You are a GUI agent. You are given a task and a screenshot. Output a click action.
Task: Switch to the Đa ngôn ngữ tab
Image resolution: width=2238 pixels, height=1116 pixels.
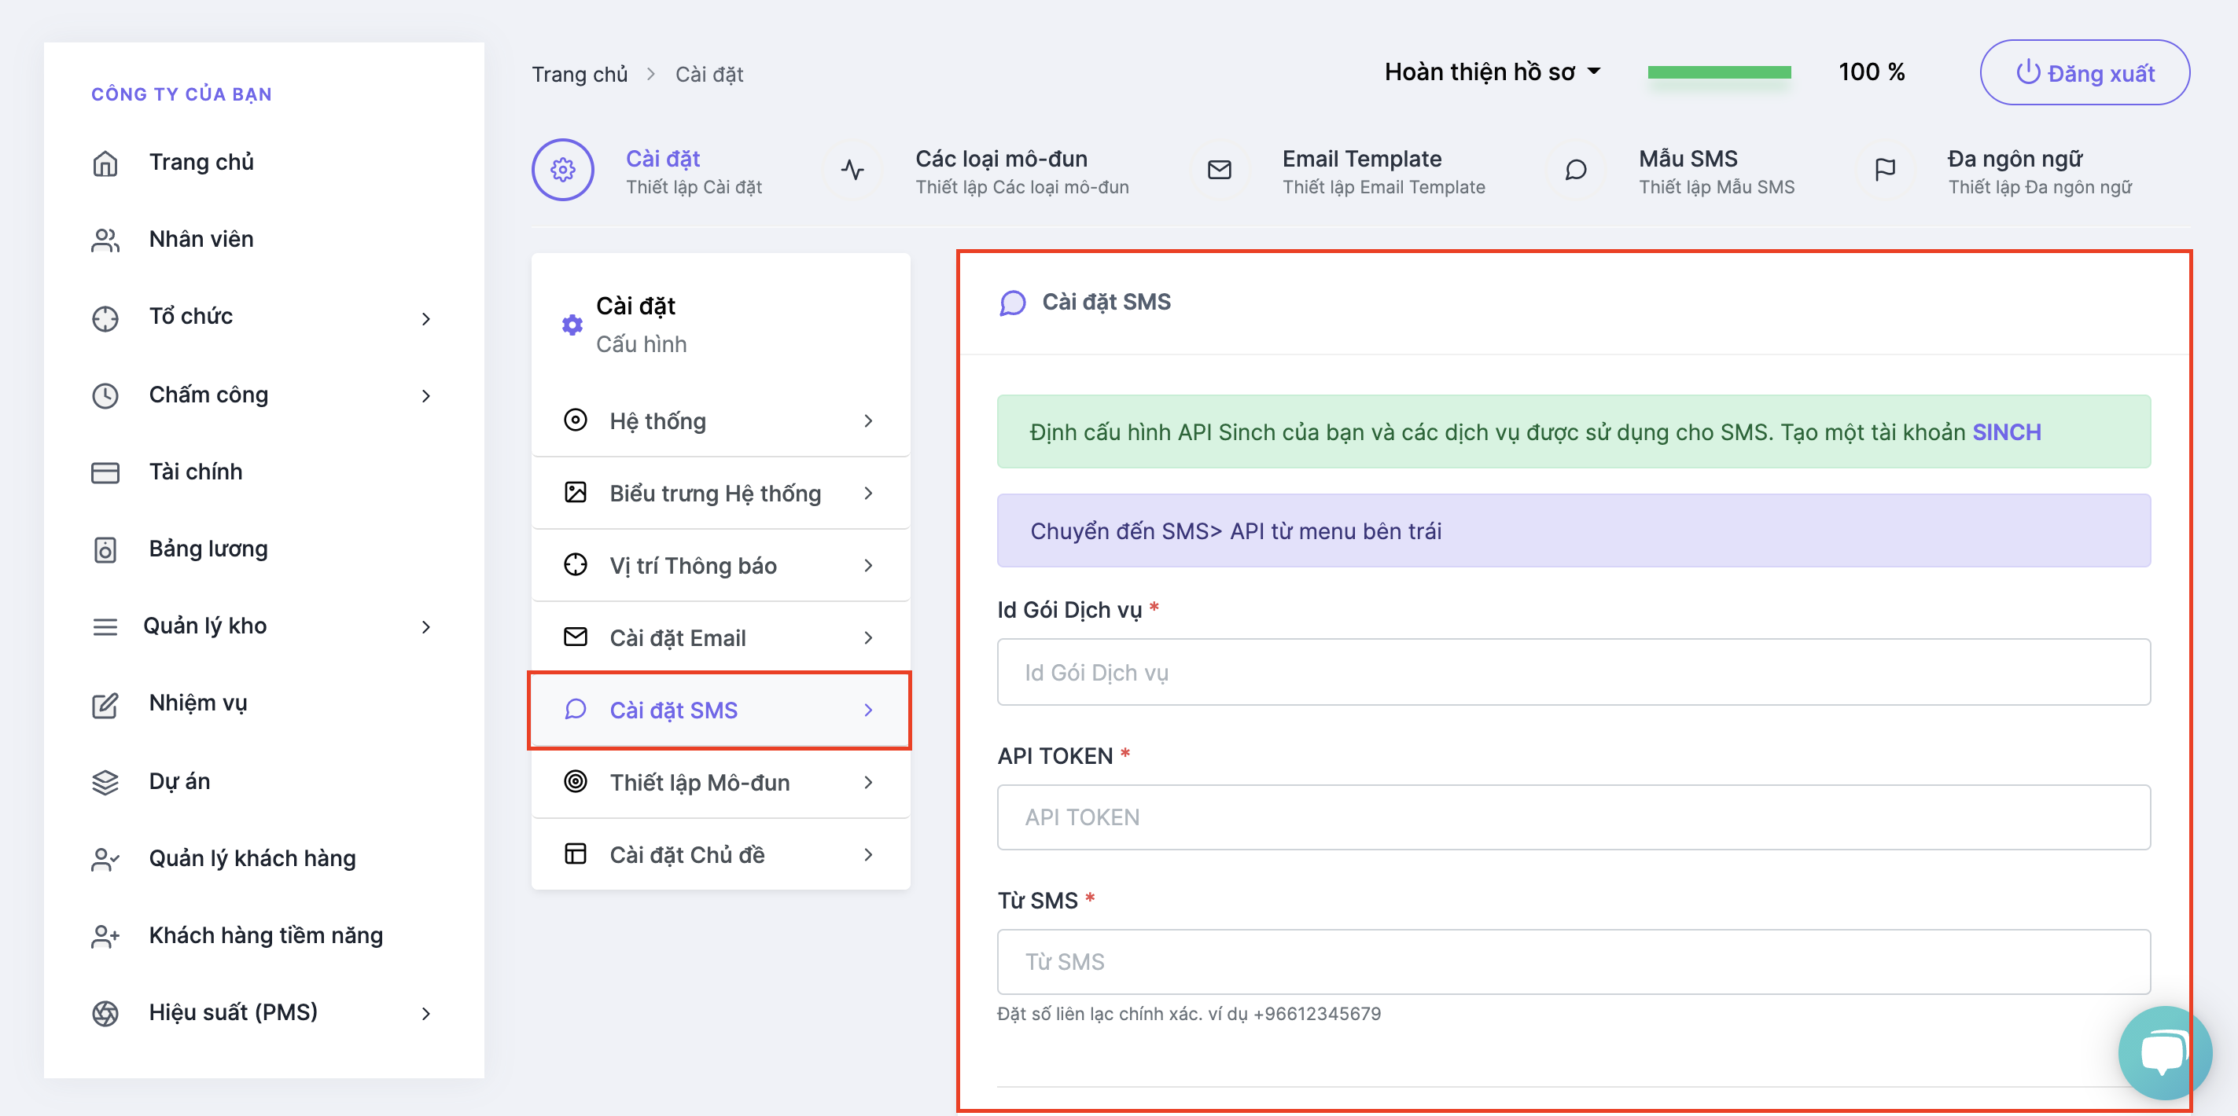(2039, 172)
